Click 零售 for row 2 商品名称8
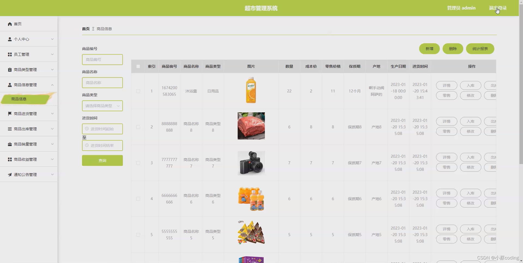523x263 pixels. tap(446, 131)
